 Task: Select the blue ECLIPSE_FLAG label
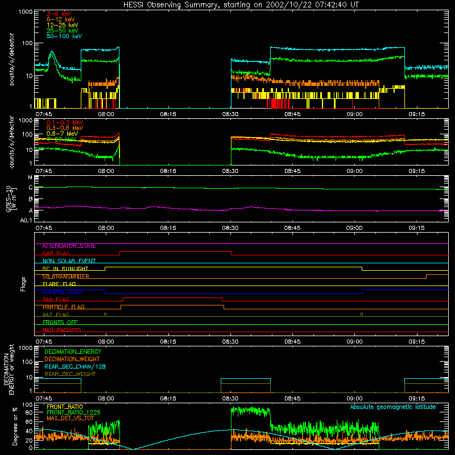(x=62, y=292)
